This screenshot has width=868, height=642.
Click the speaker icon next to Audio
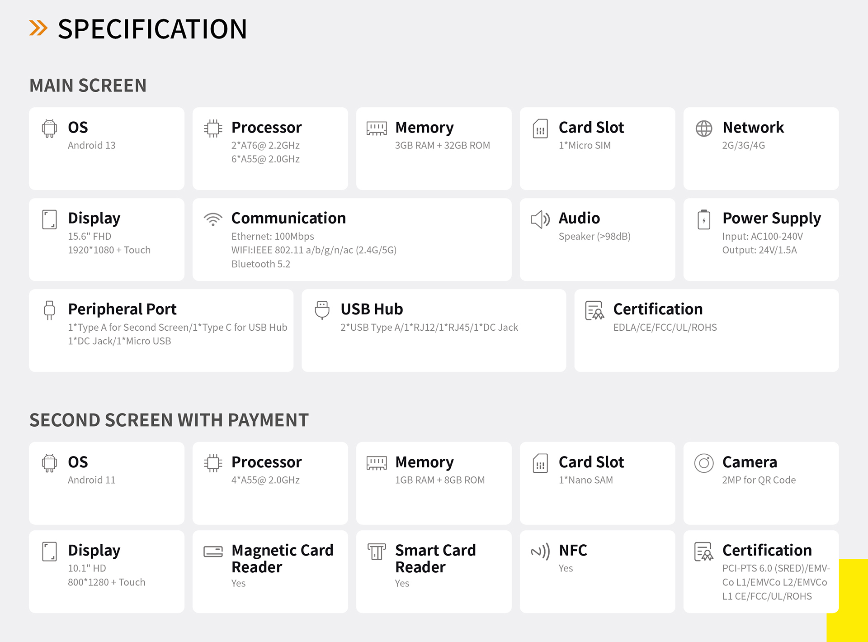point(540,219)
